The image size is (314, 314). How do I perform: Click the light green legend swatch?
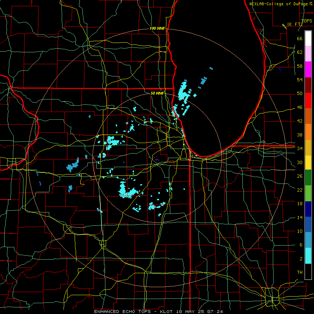coord(308,193)
